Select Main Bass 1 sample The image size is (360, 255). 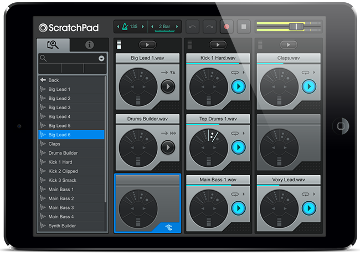click(71, 189)
